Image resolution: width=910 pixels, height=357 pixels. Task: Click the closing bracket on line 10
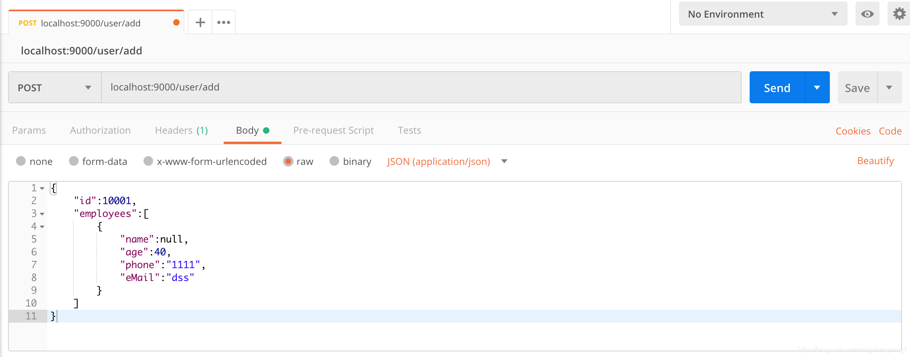(76, 303)
